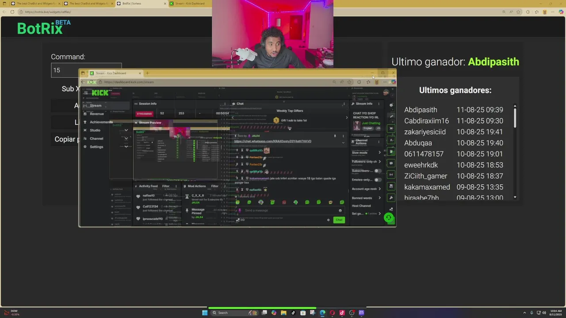Collapse the Weekly Top Gifters banner
Viewport: 566px width, 318px height.
pyautogui.click(x=290, y=129)
